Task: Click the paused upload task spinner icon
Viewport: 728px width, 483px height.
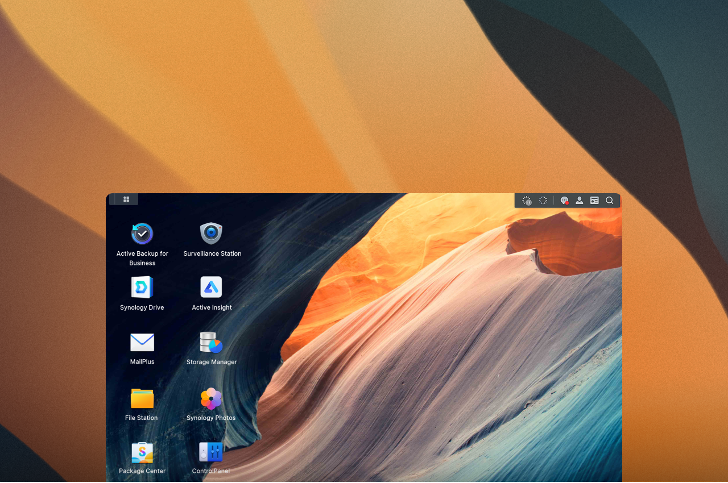Action: [527, 201]
